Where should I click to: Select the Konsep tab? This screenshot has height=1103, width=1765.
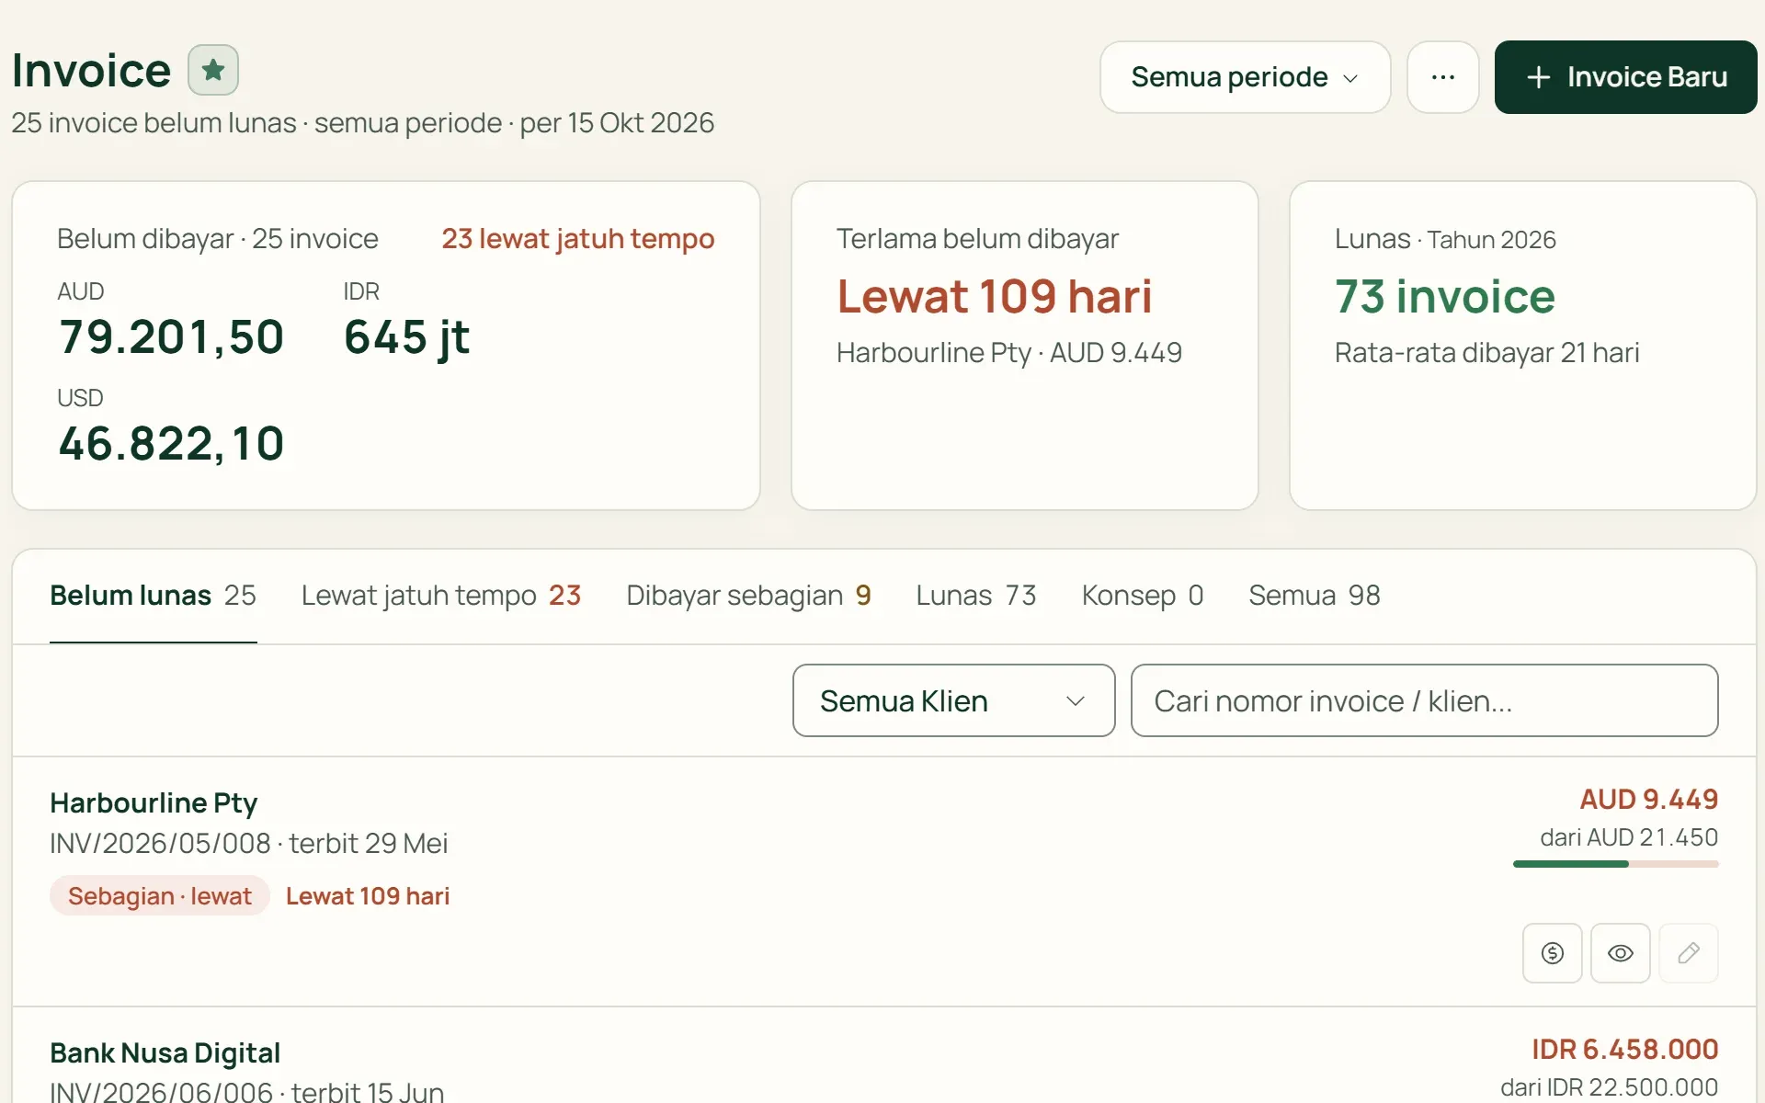[1143, 596]
